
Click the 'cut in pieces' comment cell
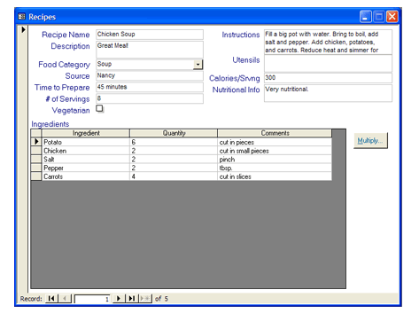click(x=275, y=142)
